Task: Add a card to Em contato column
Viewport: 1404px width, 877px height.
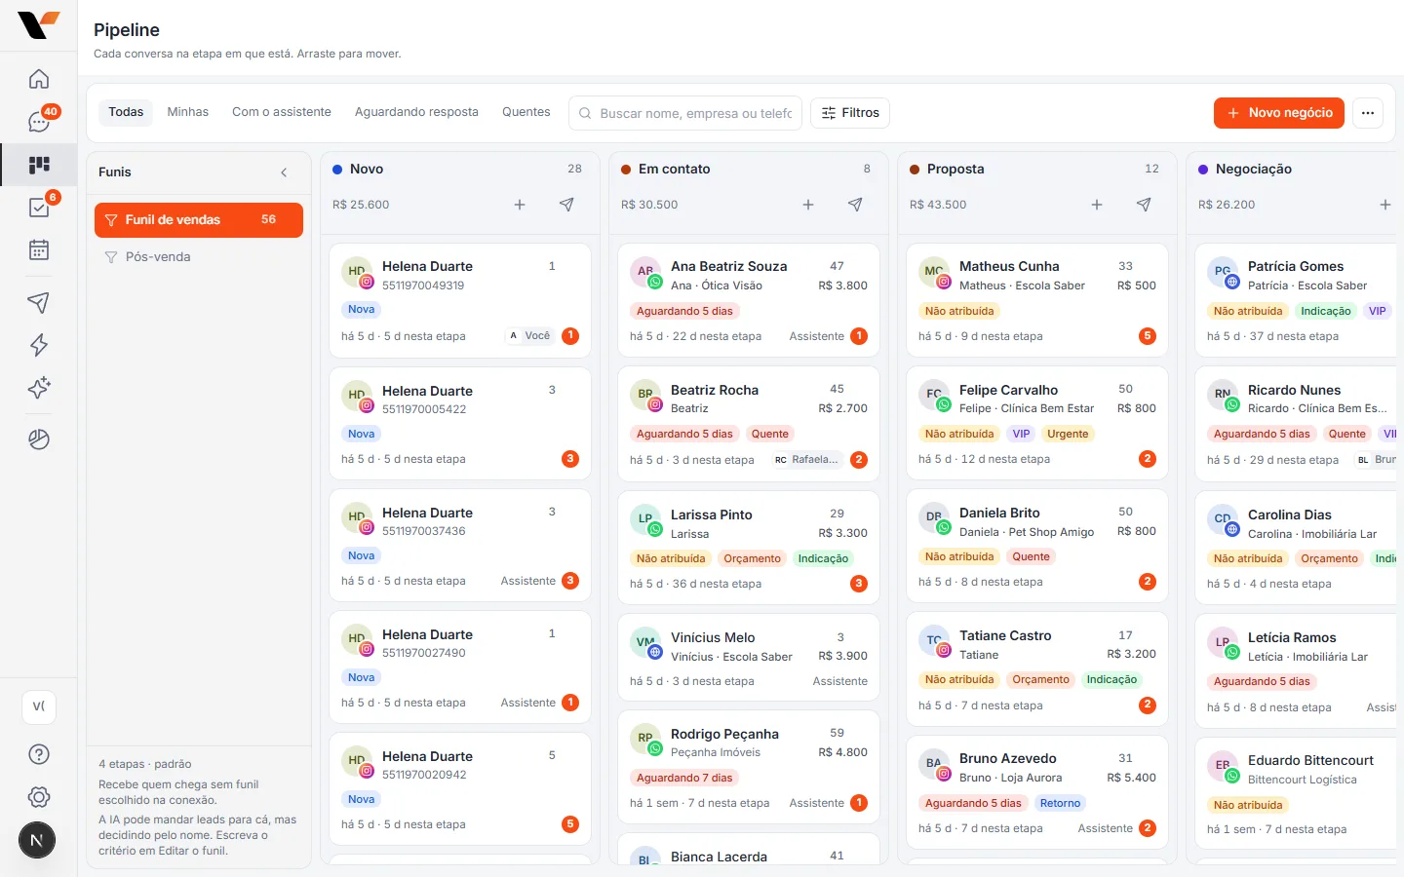Action: pos(808,205)
